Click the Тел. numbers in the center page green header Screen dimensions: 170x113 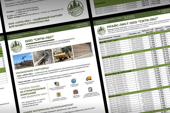click(79, 25)
